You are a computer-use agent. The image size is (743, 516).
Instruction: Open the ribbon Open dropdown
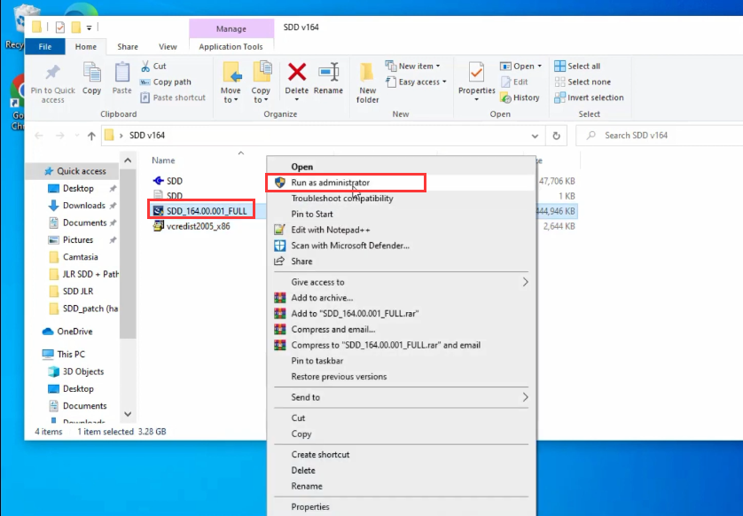520,66
